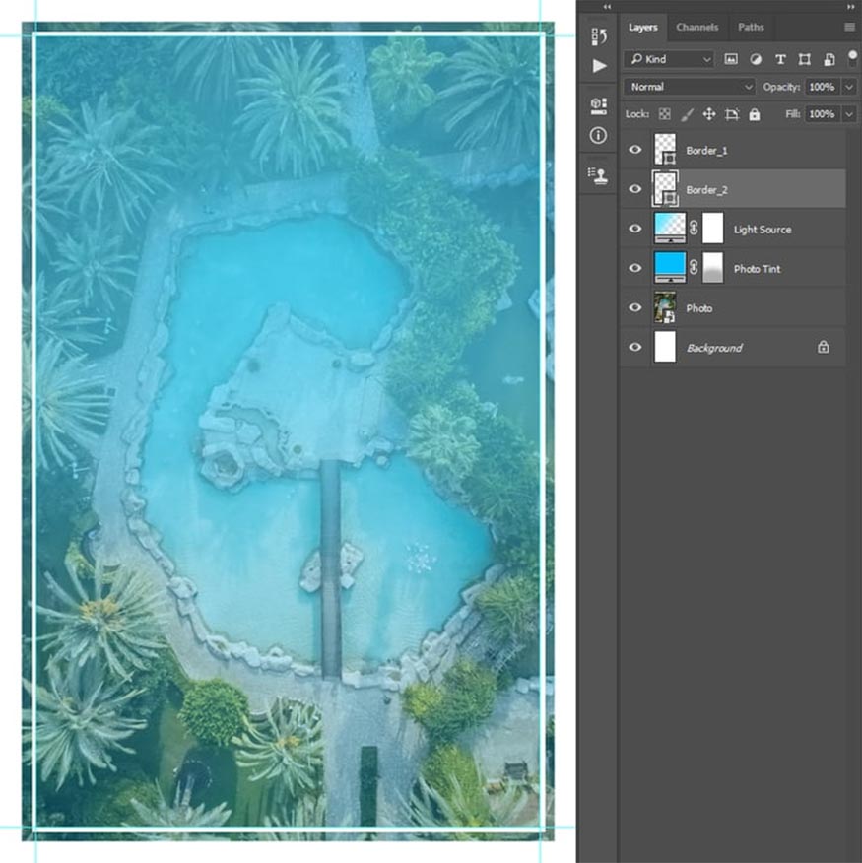Select the layer name Border_1
The width and height of the screenshot is (862, 863).
click(x=706, y=151)
